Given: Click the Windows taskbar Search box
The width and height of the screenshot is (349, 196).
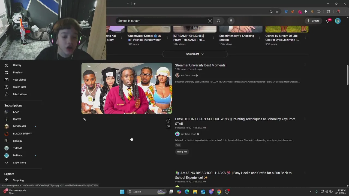Looking at the screenshot, I should (147, 192).
